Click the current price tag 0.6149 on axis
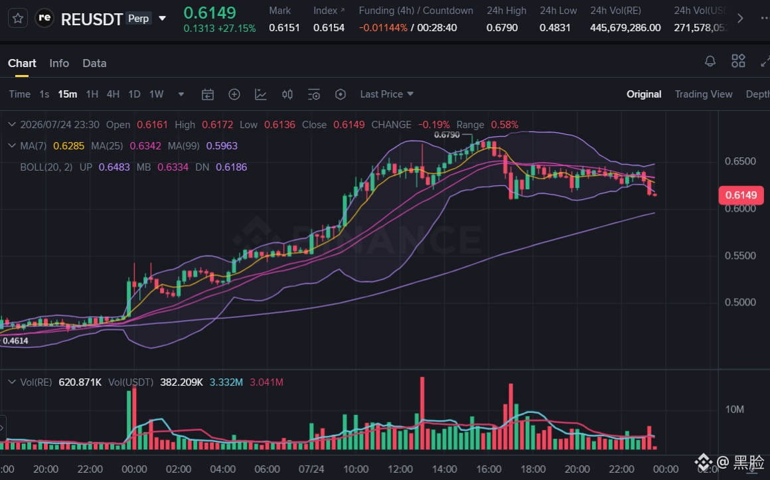This screenshot has height=480, width=770. pos(741,196)
